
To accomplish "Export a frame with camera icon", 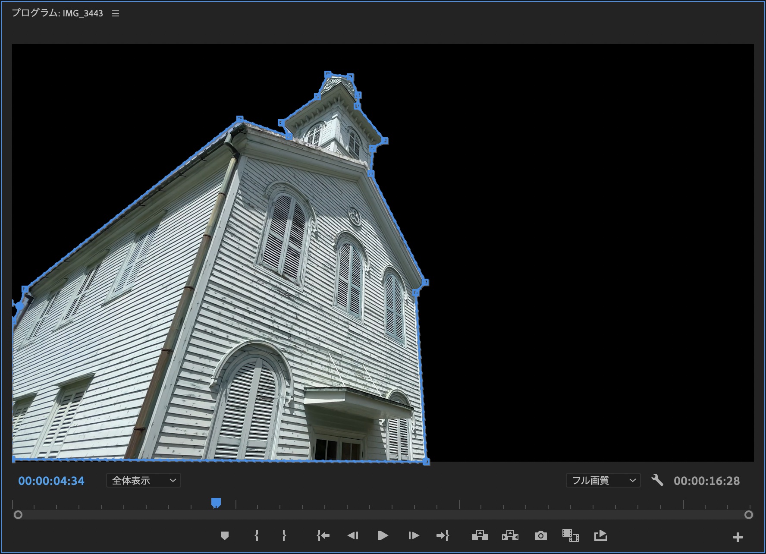I will [x=540, y=536].
